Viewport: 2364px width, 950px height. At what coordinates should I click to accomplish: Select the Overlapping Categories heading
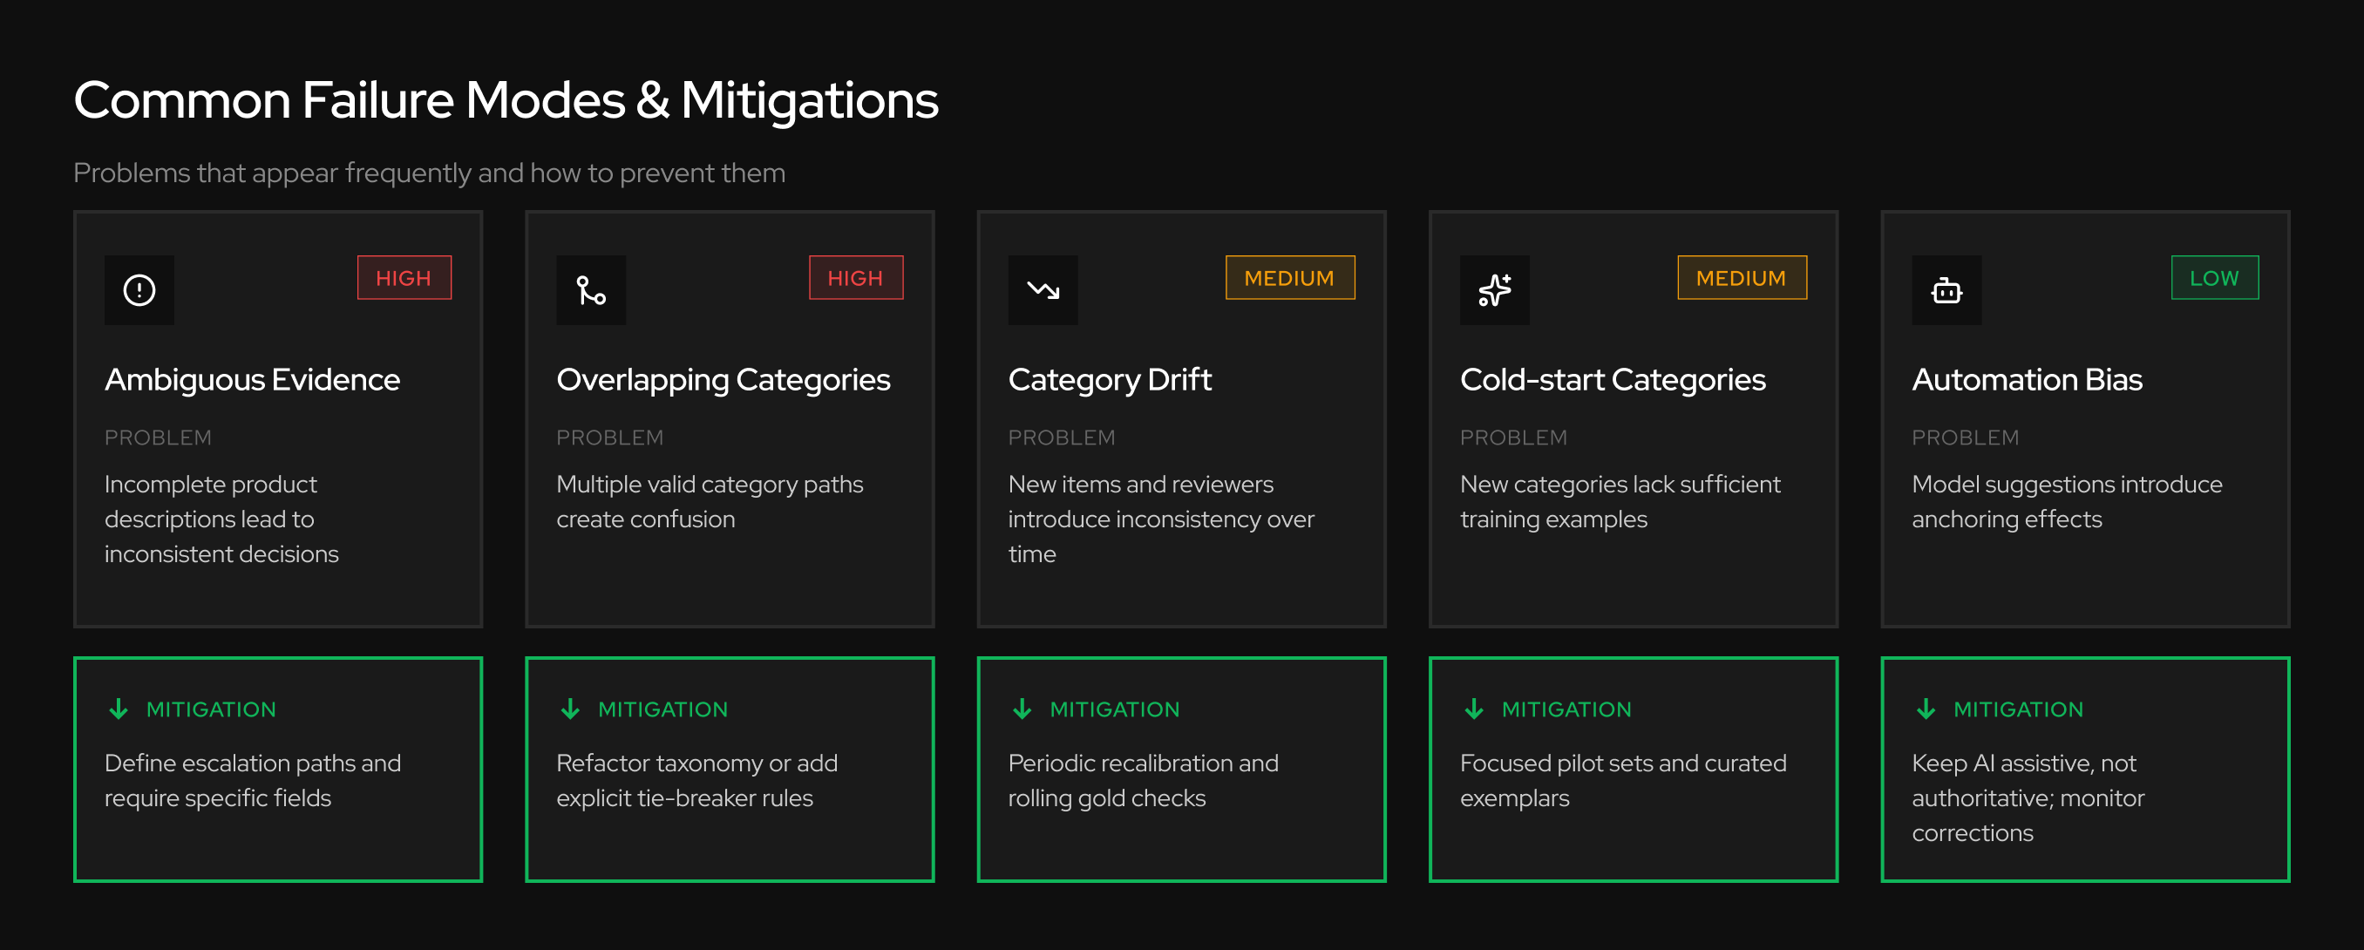coord(723,379)
